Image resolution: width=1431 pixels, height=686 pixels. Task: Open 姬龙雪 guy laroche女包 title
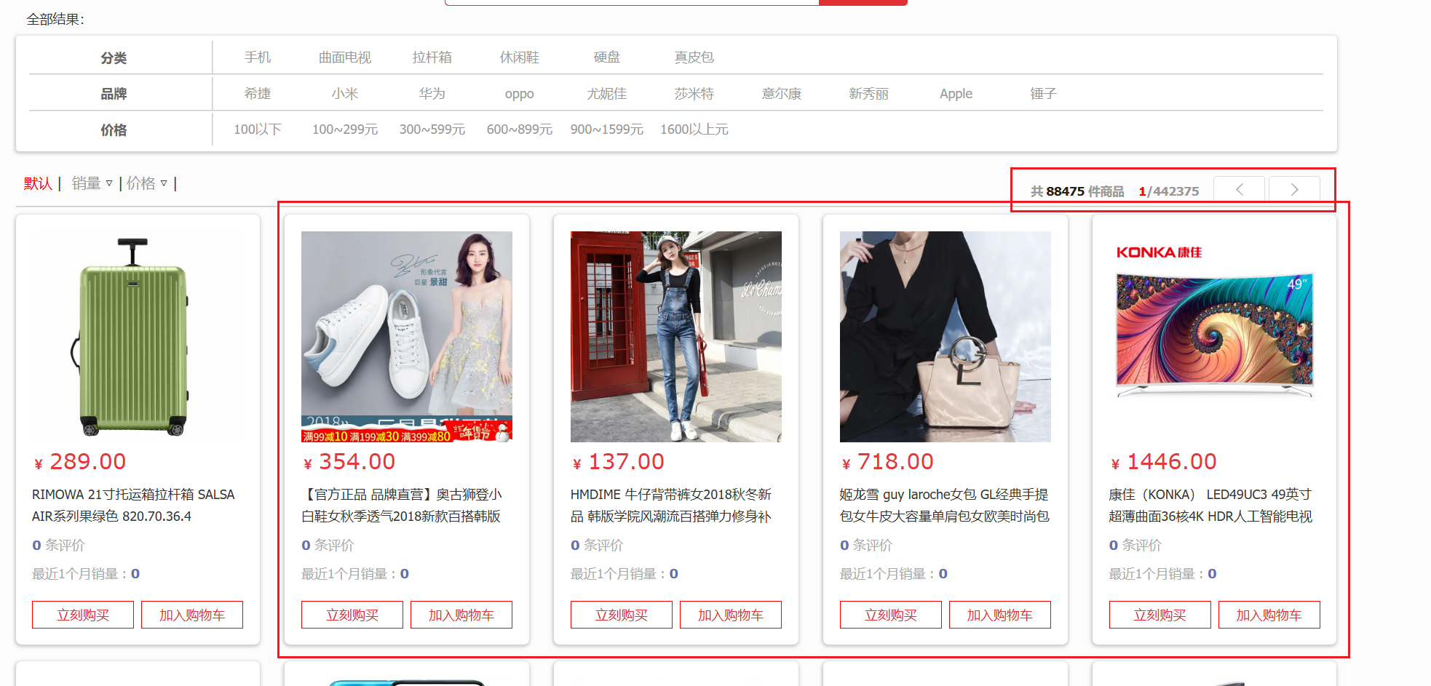click(x=945, y=506)
